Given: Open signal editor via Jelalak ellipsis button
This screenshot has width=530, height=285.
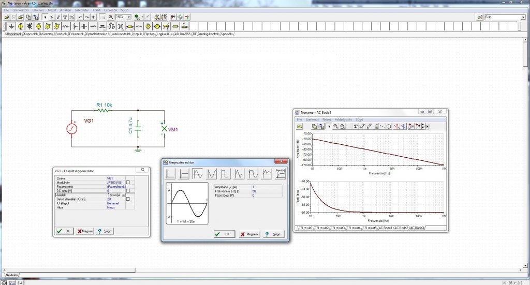Looking at the screenshot, I should pyautogui.click(x=123, y=195).
